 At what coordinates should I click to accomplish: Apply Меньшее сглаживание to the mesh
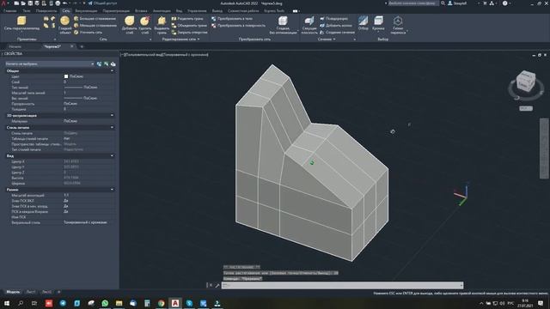95,25
